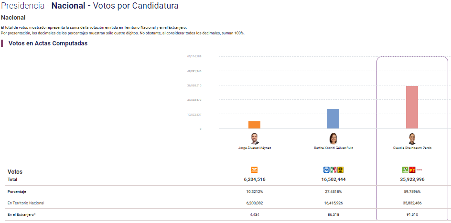Click the candidate name Jorge Álvarez Máynez
Screen dimensions: 451x223
(255, 148)
